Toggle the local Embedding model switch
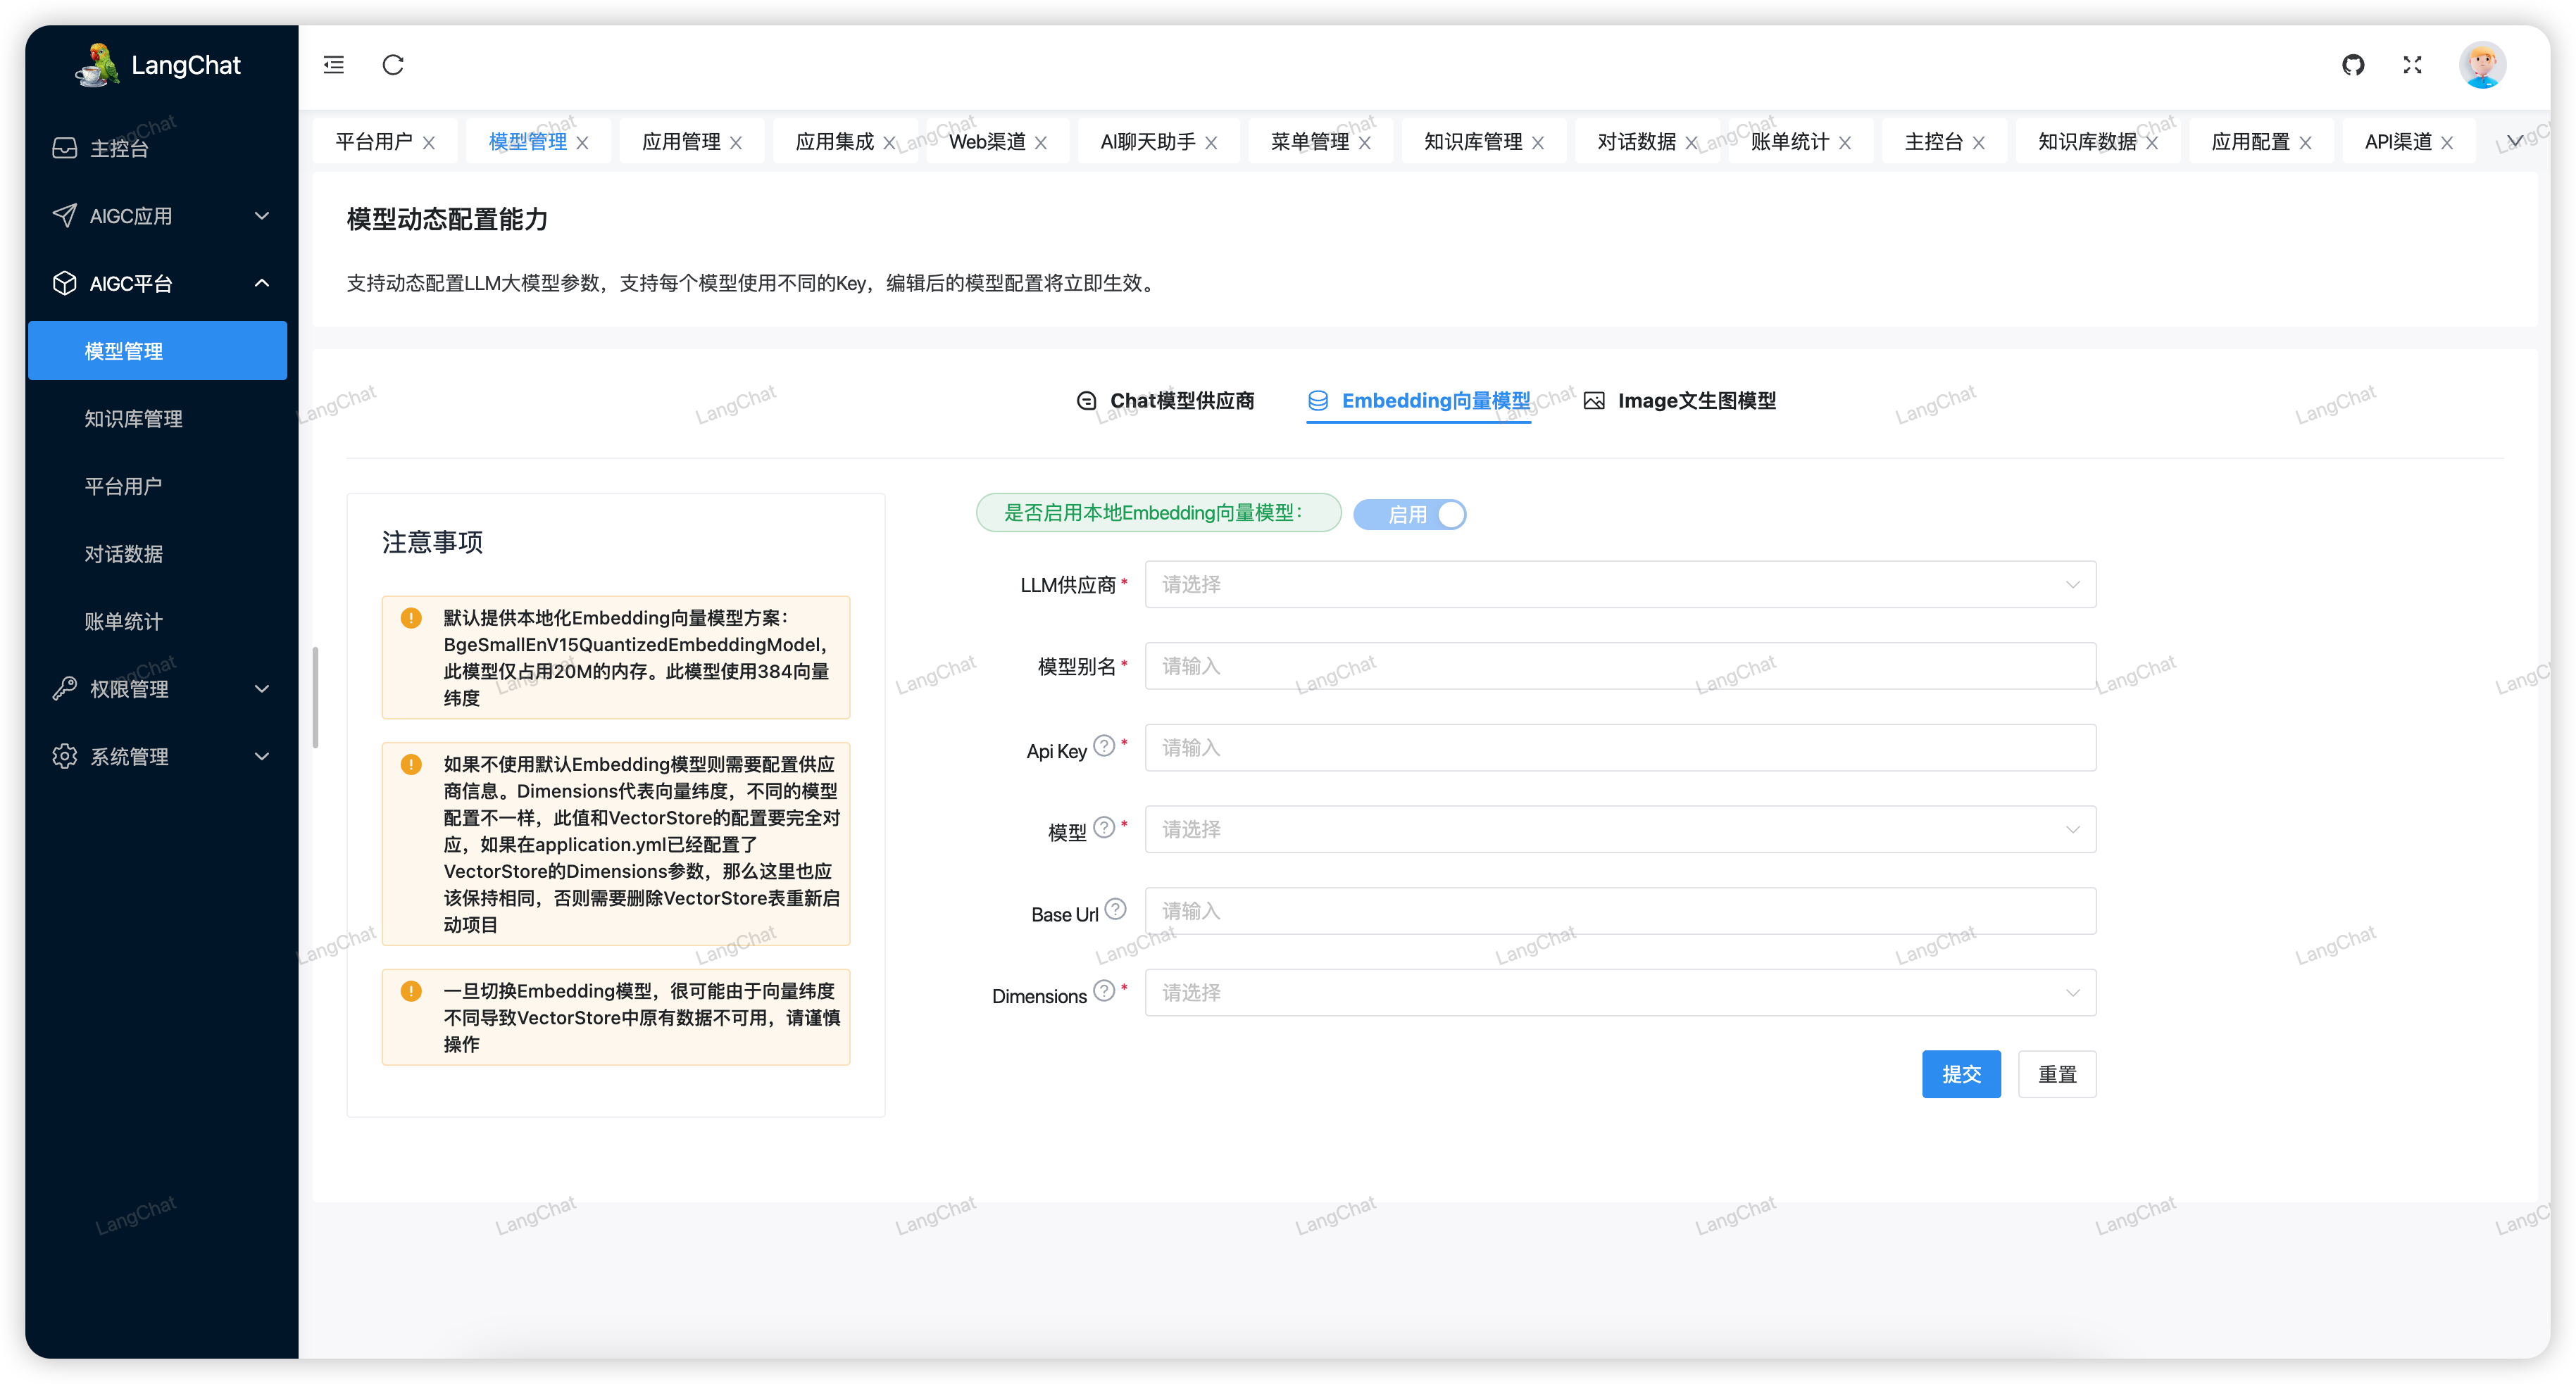2576x1384 pixels. pos(1410,514)
